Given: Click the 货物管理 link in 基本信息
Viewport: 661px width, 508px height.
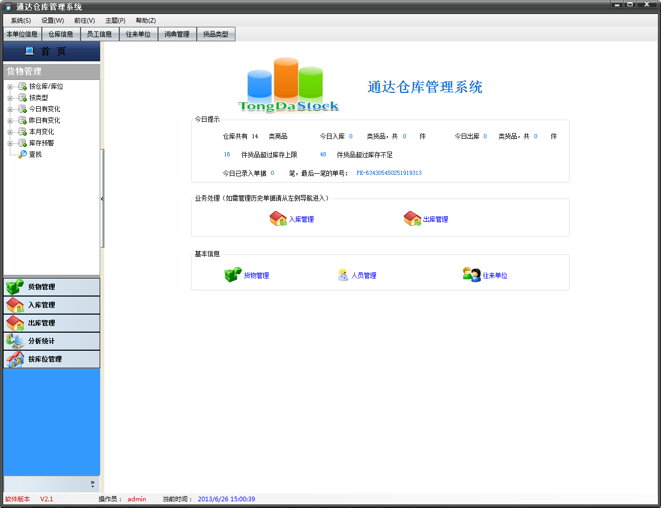Looking at the screenshot, I should click(256, 275).
